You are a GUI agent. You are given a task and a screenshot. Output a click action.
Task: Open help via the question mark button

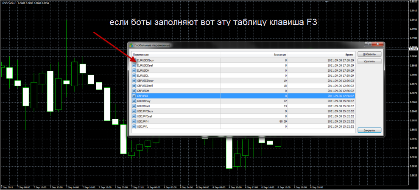pyautogui.click(x=368, y=44)
